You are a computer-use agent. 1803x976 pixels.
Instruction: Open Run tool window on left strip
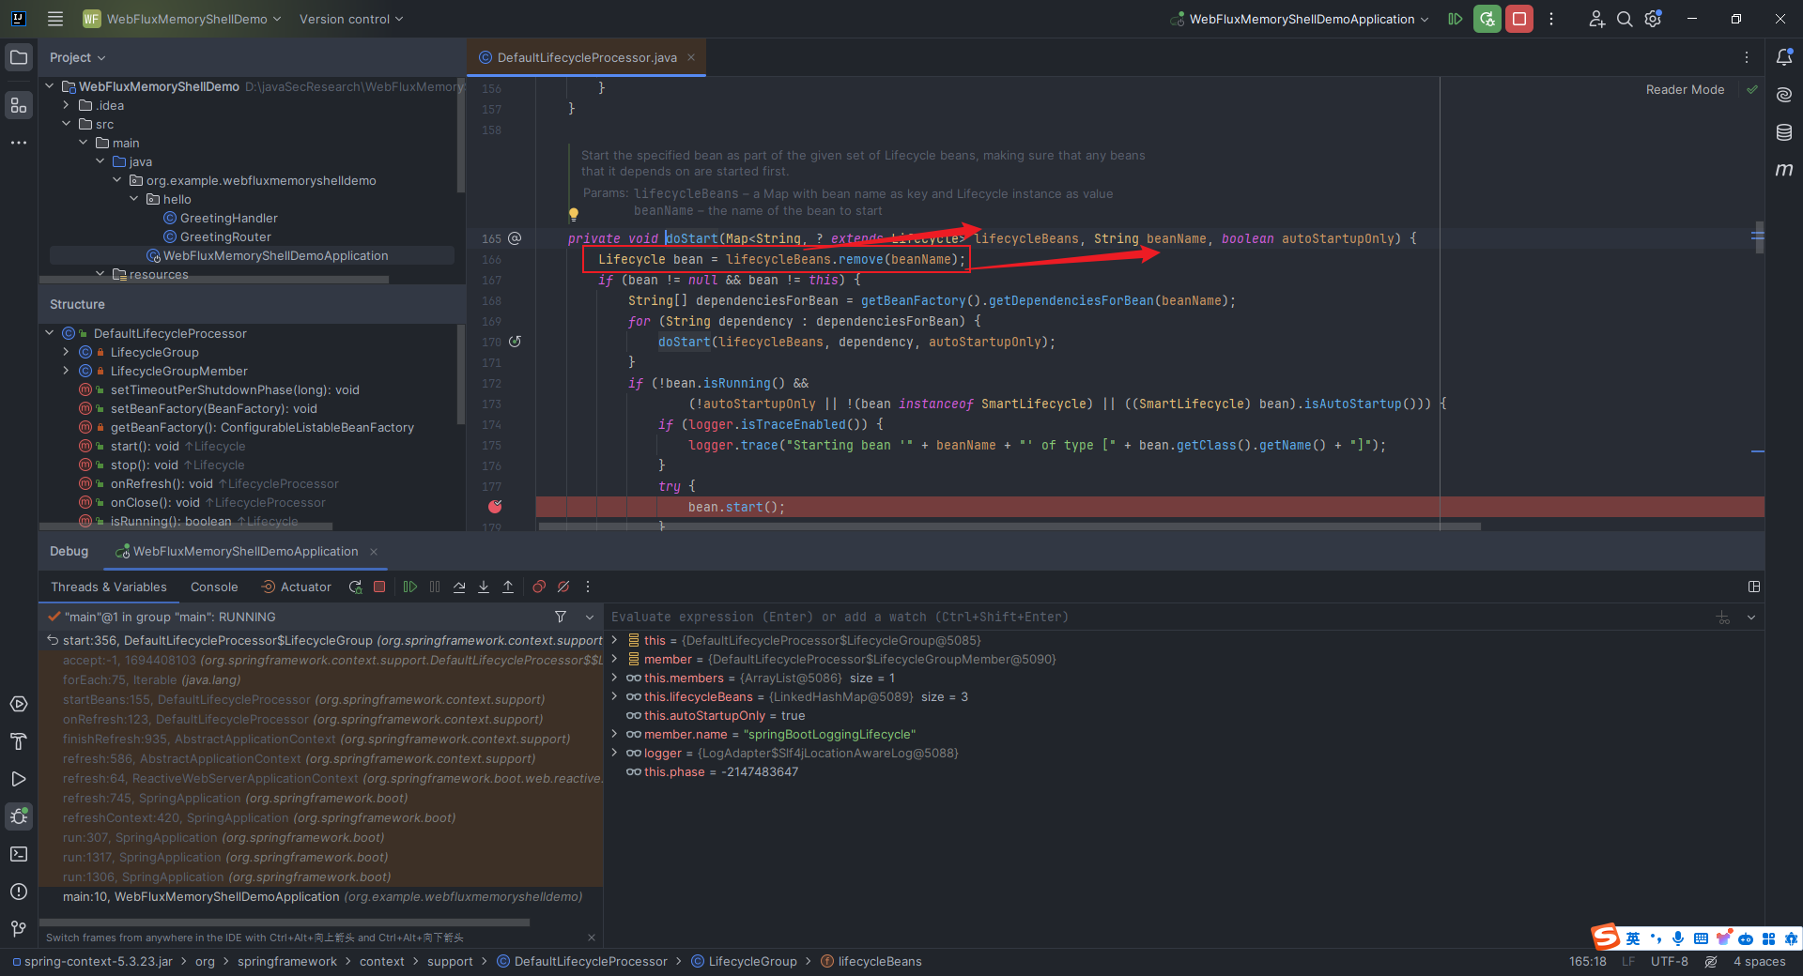pos(19,779)
